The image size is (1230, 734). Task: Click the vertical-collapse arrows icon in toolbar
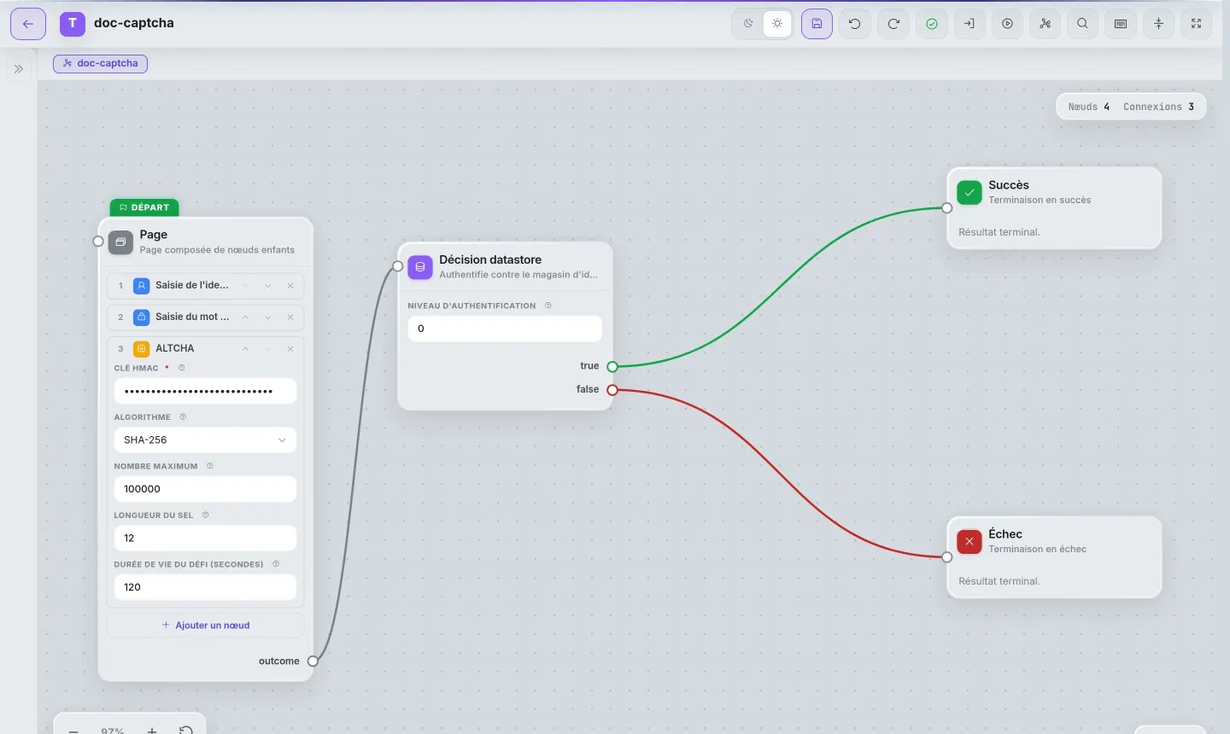(x=1158, y=24)
